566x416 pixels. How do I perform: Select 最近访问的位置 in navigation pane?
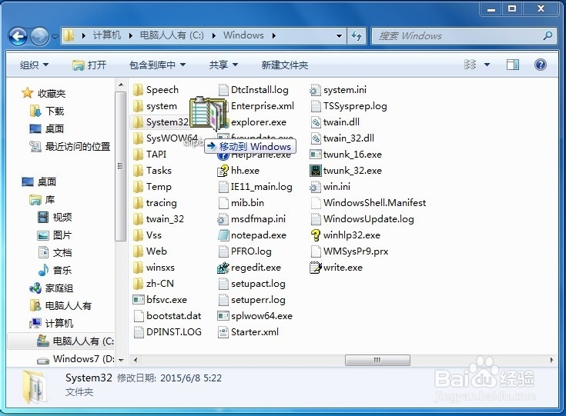click(x=69, y=146)
